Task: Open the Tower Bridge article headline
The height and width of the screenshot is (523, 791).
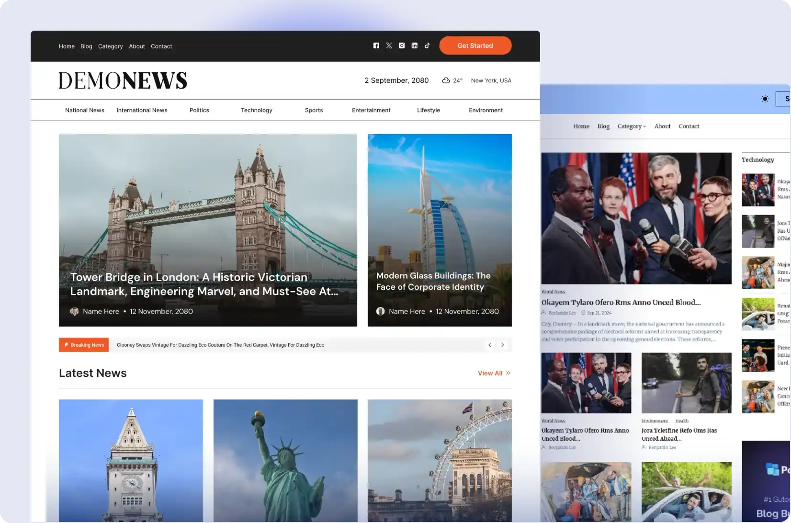Action: coord(204,284)
